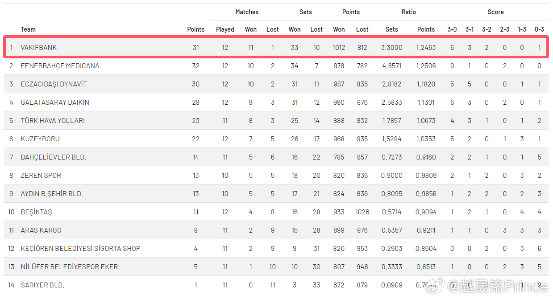Click the GALATASARAY DAIKIN team name
553x299 pixels.
[x=55, y=102]
